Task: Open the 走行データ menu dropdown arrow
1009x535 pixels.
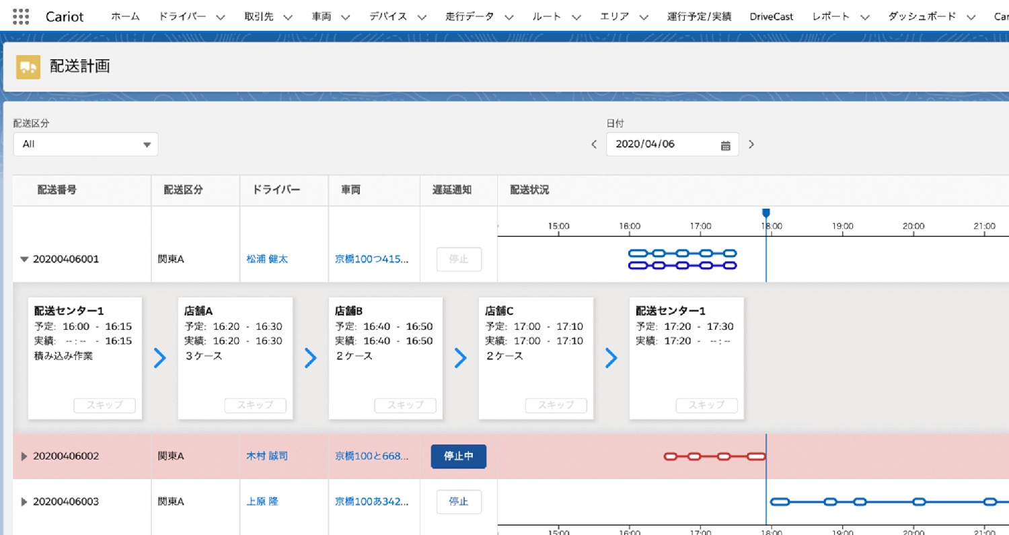Action: pos(509,17)
